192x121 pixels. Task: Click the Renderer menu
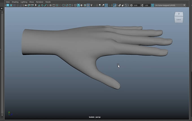click(x=40, y=2)
